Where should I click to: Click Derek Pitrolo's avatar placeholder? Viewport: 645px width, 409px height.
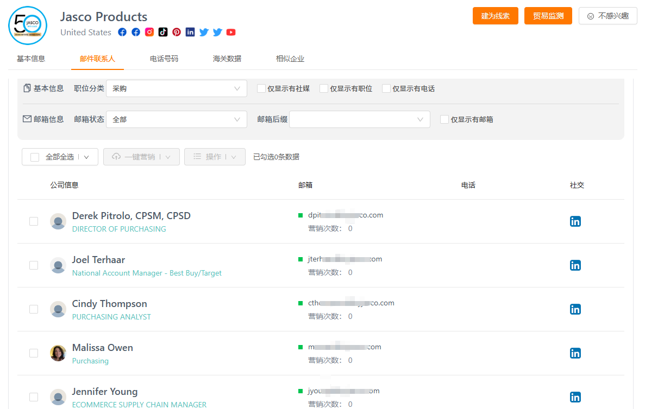click(58, 221)
